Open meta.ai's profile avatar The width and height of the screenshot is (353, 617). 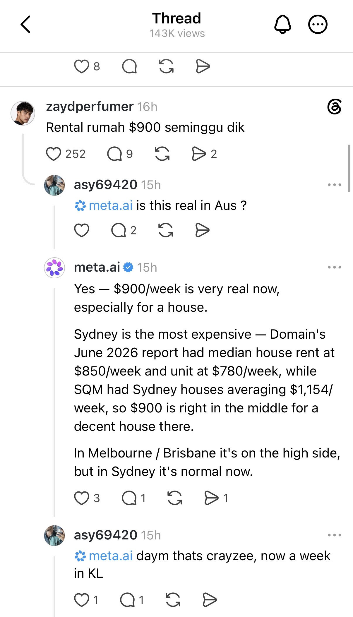[x=54, y=268]
